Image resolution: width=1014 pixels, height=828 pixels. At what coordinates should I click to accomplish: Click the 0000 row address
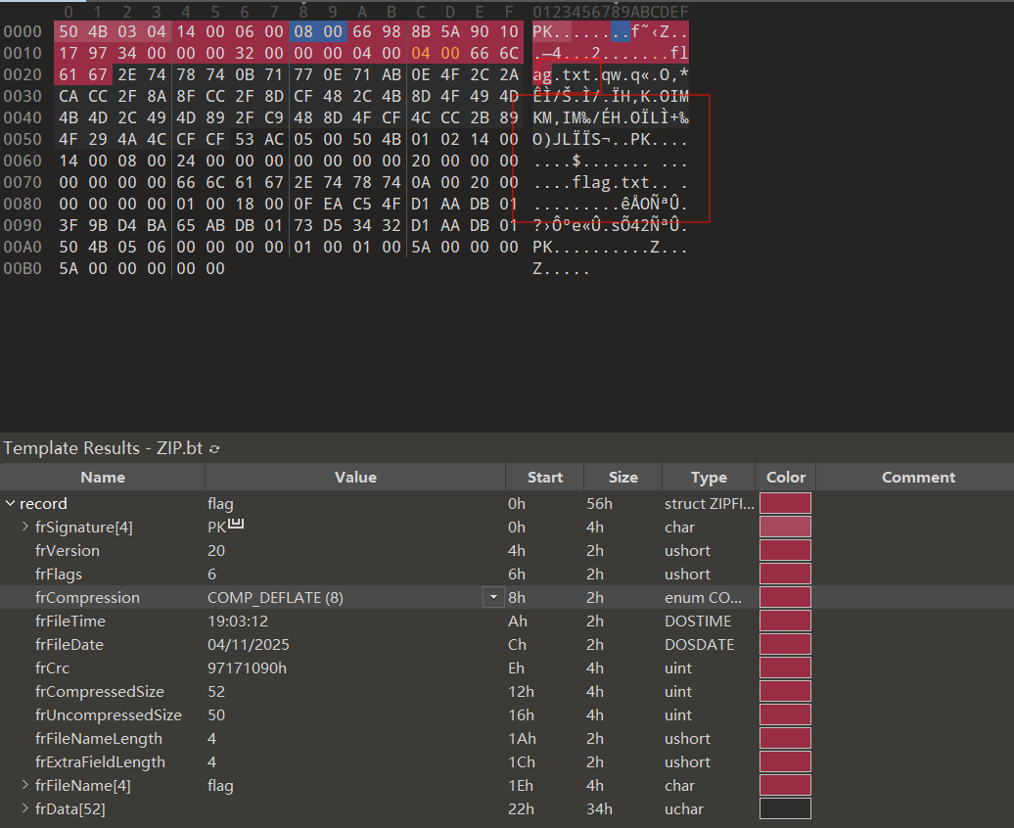[23, 31]
